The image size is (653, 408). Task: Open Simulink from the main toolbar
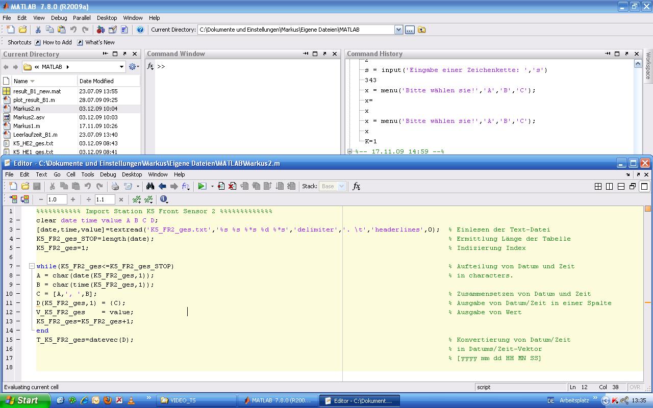pos(101,30)
